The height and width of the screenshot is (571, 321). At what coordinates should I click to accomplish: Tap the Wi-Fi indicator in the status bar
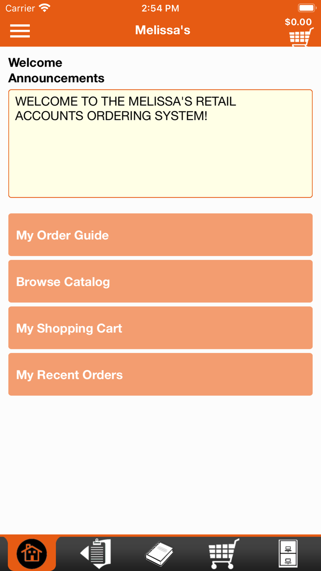click(x=44, y=7)
